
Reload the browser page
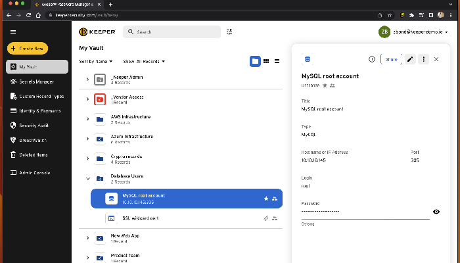click(x=28, y=15)
